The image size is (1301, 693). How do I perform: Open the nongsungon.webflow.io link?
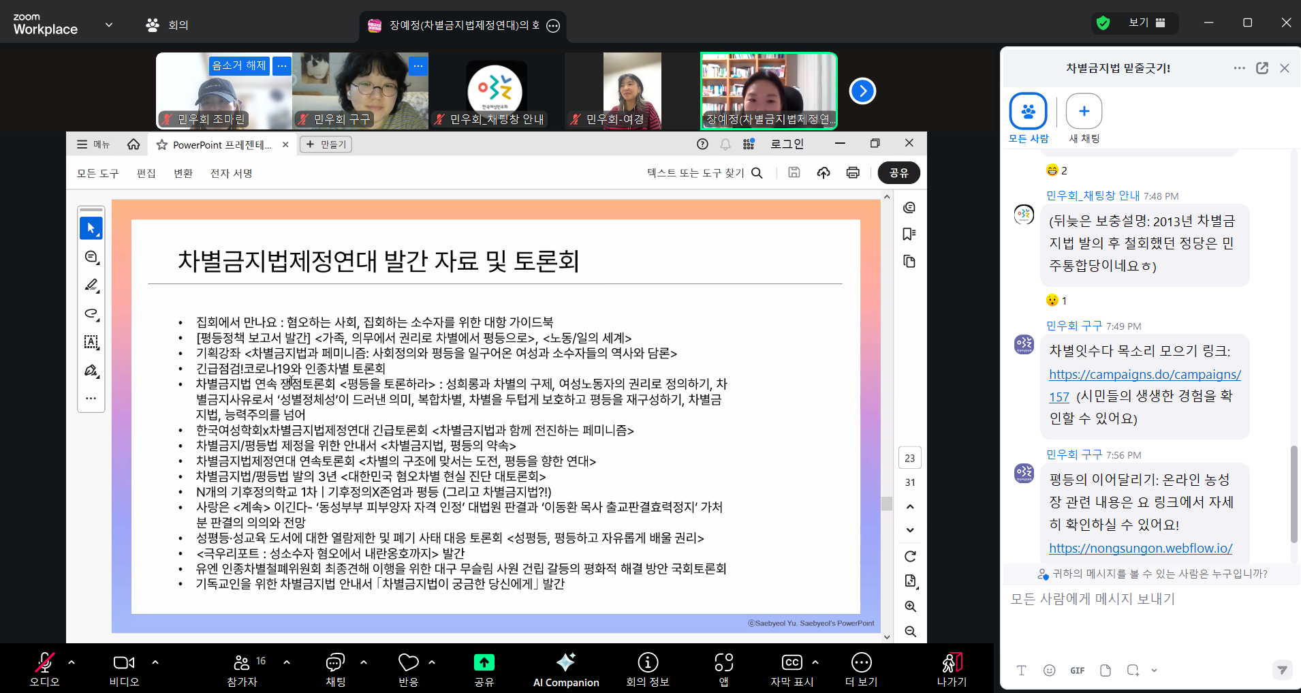click(1140, 548)
